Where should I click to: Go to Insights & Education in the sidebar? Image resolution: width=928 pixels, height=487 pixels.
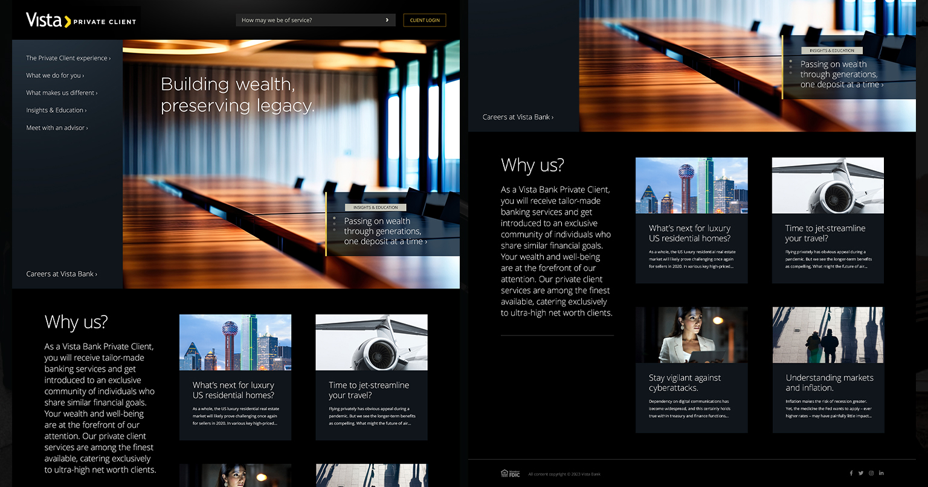point(56,110)
